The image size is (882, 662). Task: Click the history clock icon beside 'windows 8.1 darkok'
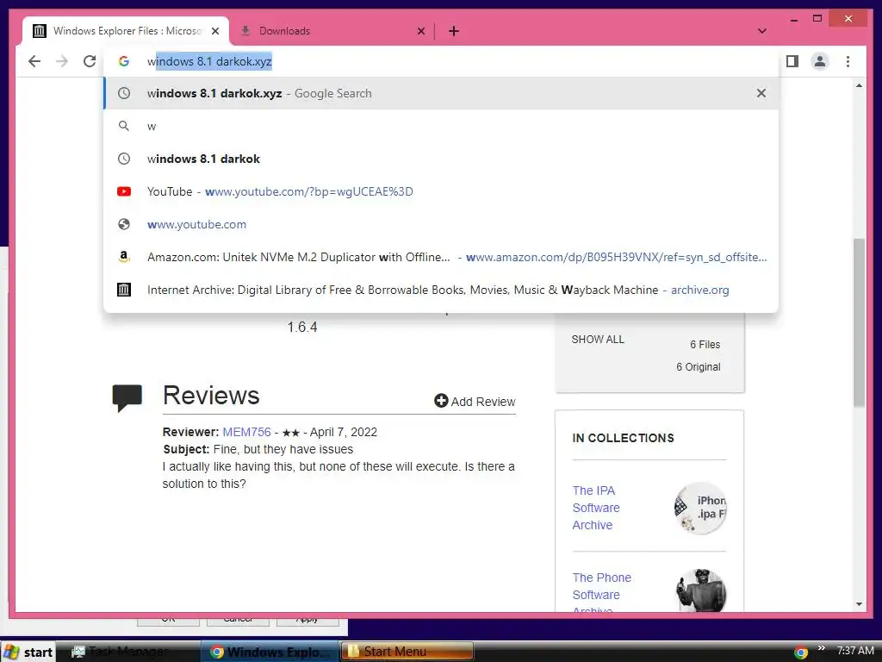(124, 159)
